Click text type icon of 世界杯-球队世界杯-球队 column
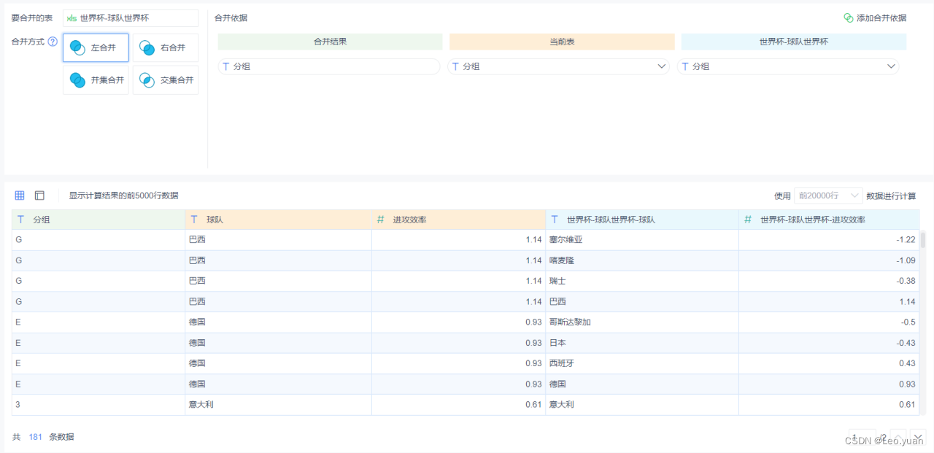This screenshot has height=453, width=934. (555, 220)
